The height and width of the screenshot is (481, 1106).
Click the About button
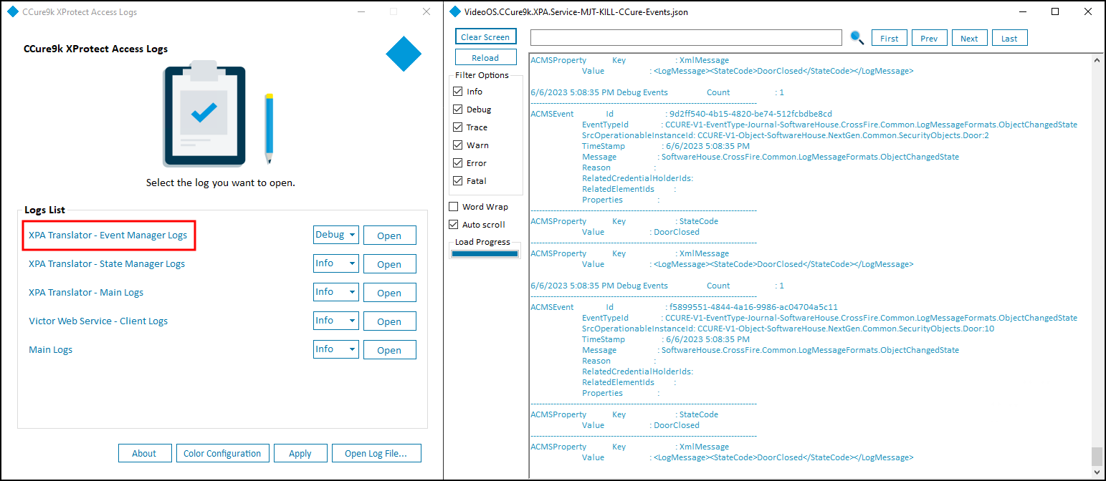[x=144, y=453]
